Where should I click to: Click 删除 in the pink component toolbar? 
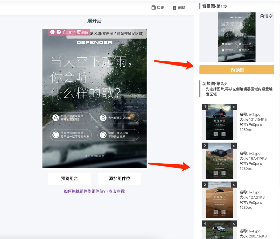click(x=83, y=32)
